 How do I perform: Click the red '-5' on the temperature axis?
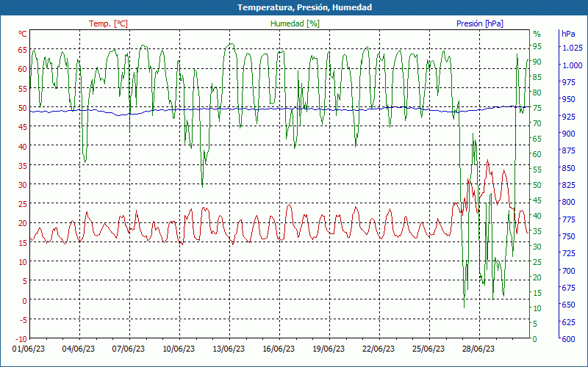pos(24,320)
